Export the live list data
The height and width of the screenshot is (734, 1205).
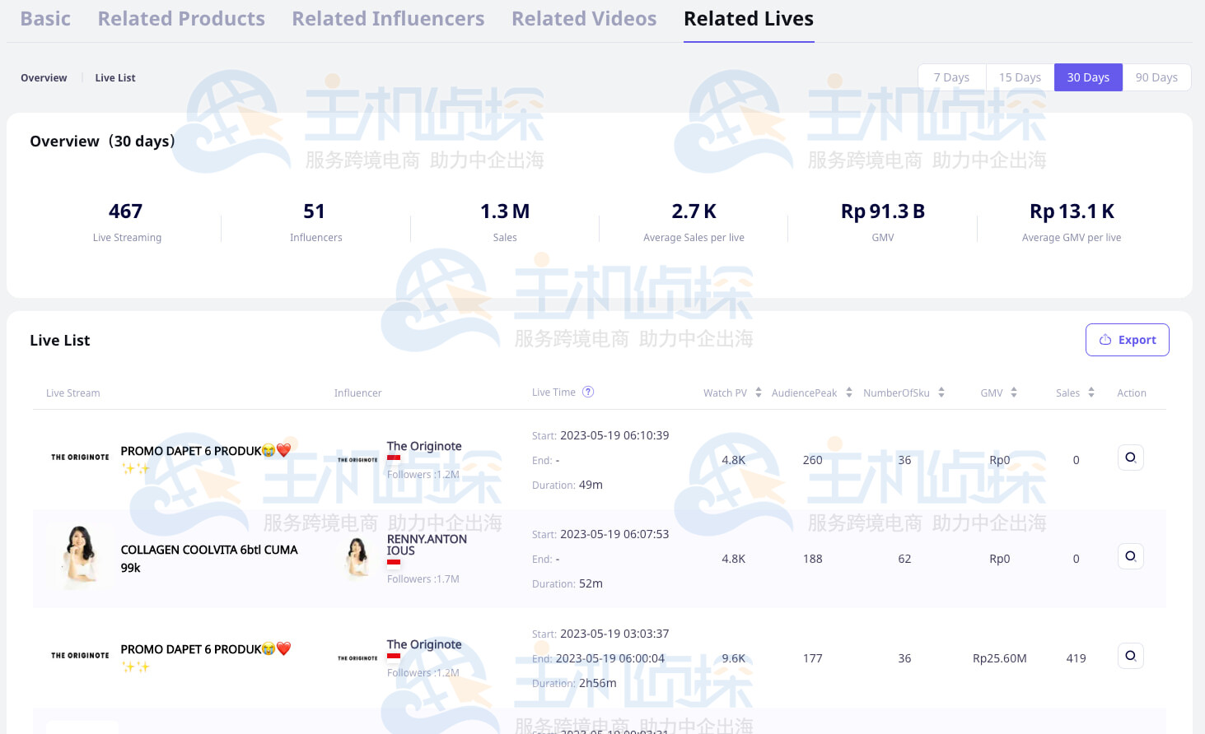1127,340
